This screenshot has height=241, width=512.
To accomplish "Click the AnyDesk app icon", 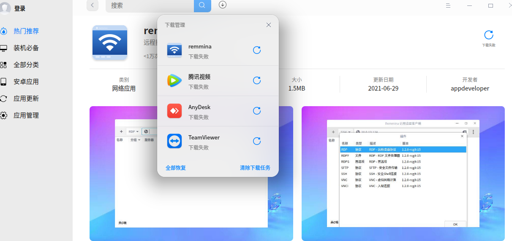I will point(174,111).
